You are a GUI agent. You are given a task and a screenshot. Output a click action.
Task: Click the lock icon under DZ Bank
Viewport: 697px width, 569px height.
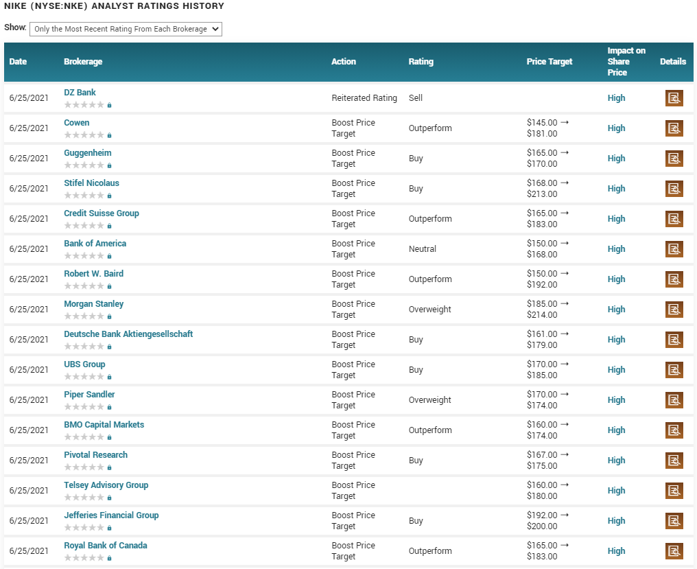point(109,105)
